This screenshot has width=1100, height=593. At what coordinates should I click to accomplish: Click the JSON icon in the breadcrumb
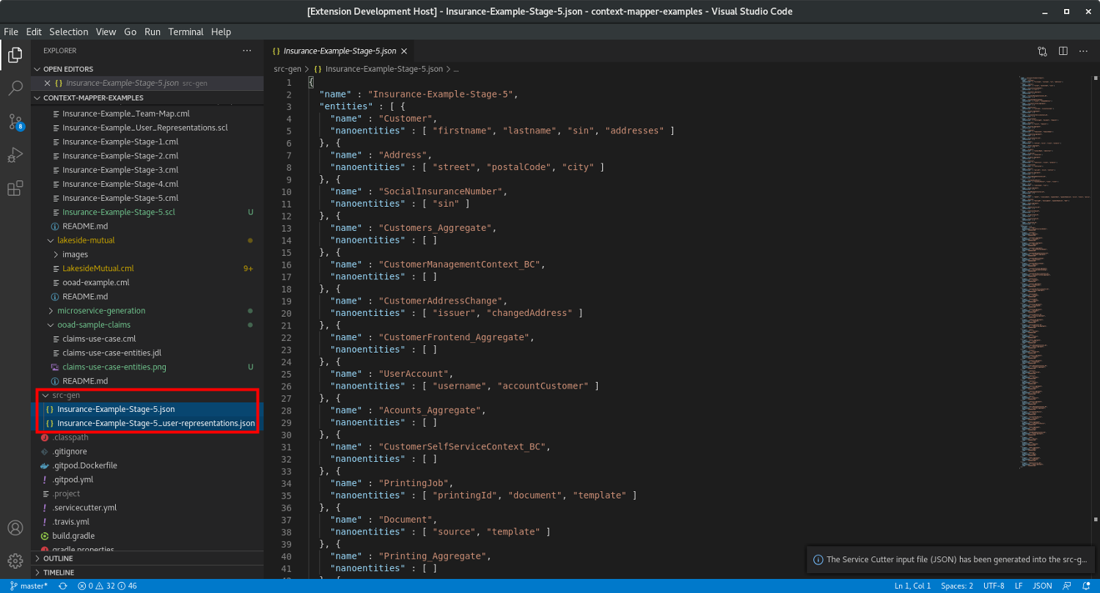[318, 69]
